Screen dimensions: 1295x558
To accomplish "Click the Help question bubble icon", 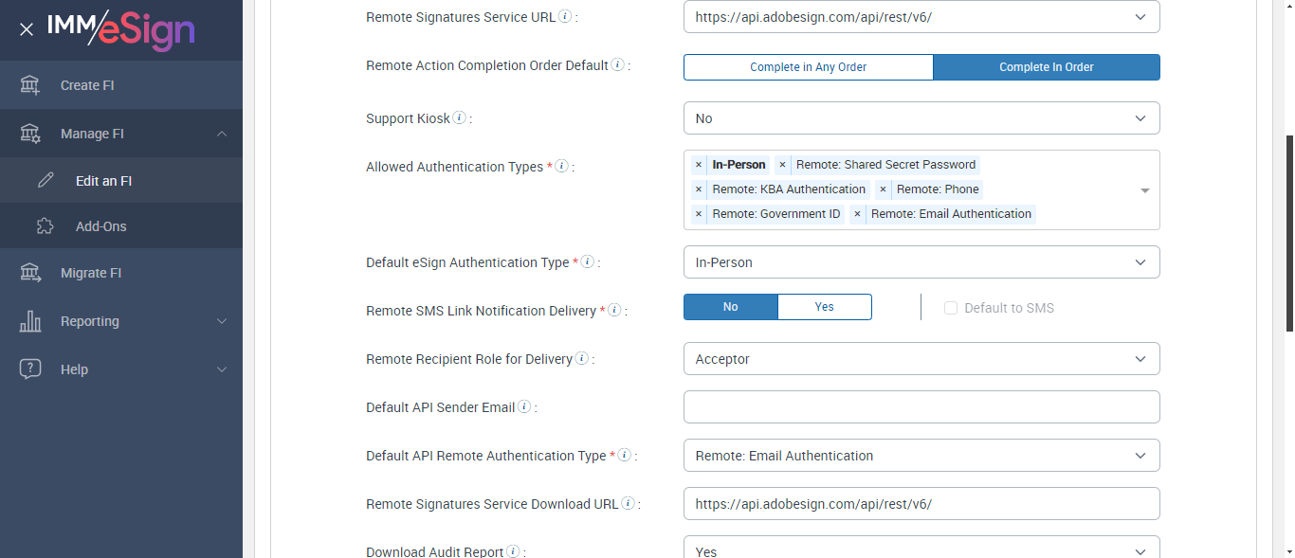I will point(30,369).
